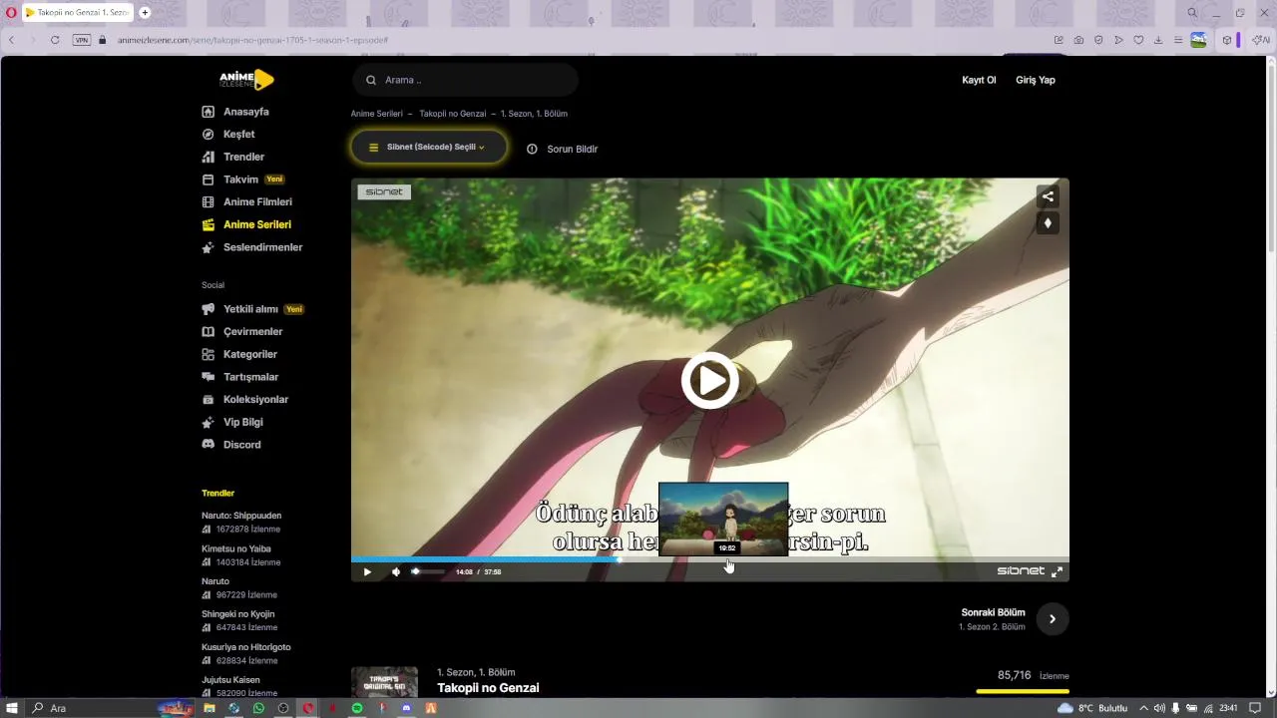Open Vip Bilgi page

[x=232, y=422]
